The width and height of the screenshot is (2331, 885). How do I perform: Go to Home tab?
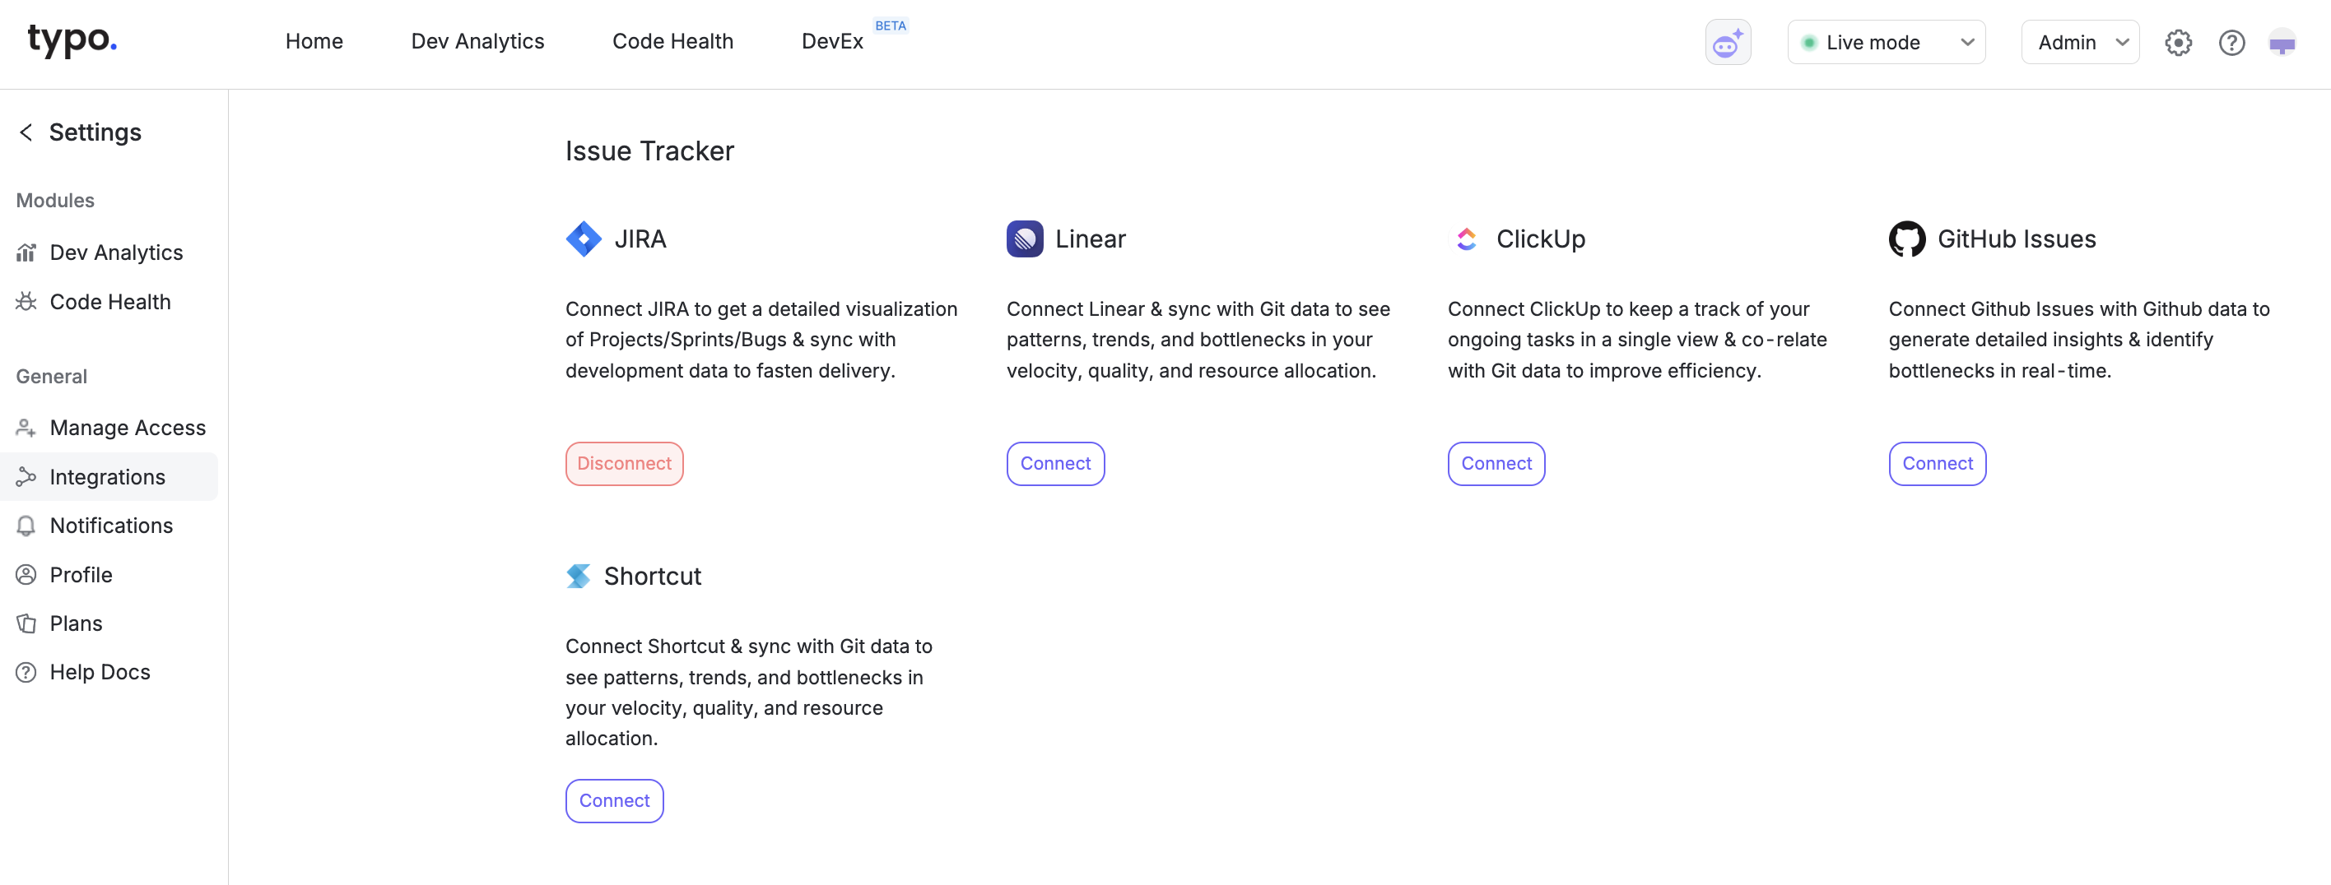[314, 40]
